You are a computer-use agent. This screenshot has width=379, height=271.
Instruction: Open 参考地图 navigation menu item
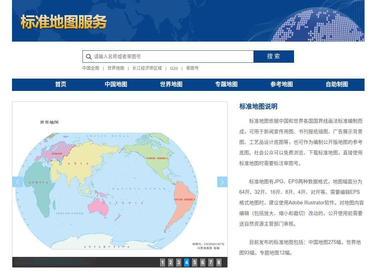[x=282, y=84]
